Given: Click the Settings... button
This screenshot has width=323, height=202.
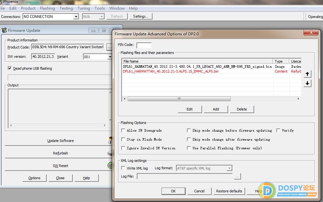Looking at the screenshot, I should (141, 16).
